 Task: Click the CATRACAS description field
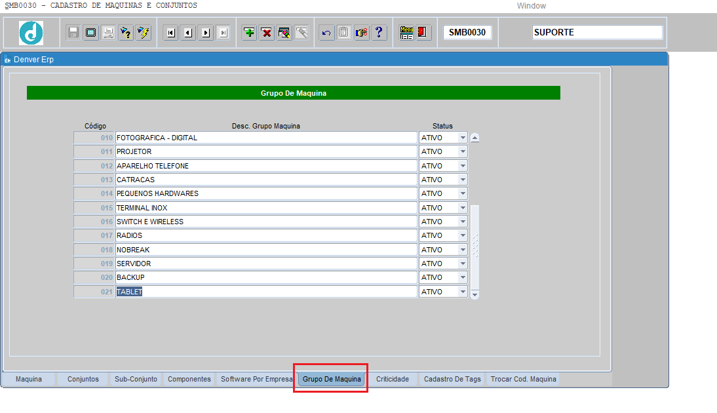[266, 180]
